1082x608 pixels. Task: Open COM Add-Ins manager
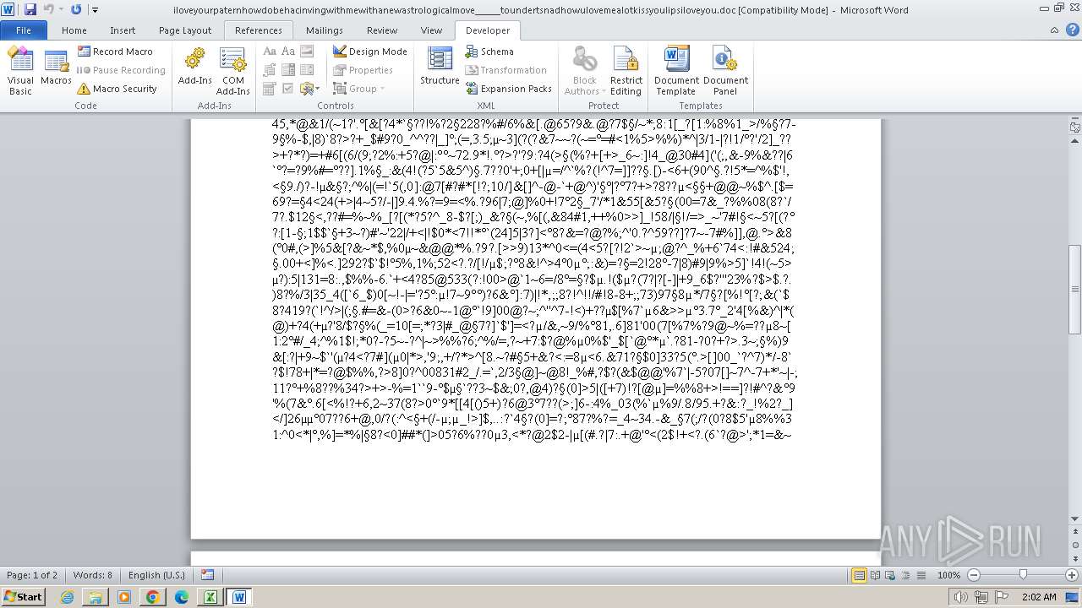(x=232, y=72)
